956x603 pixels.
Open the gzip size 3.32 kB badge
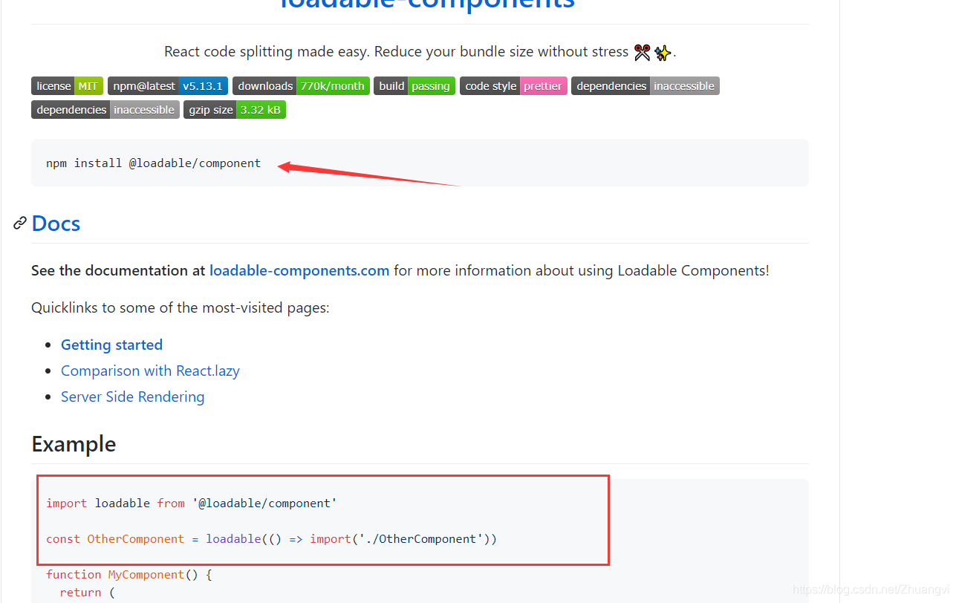click(235, 110)
